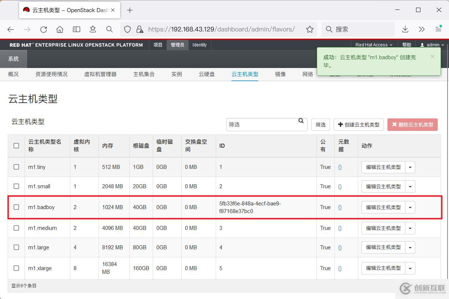
Task: Open the Red Hat Access dropdown
Action: (x=374, y=45)
